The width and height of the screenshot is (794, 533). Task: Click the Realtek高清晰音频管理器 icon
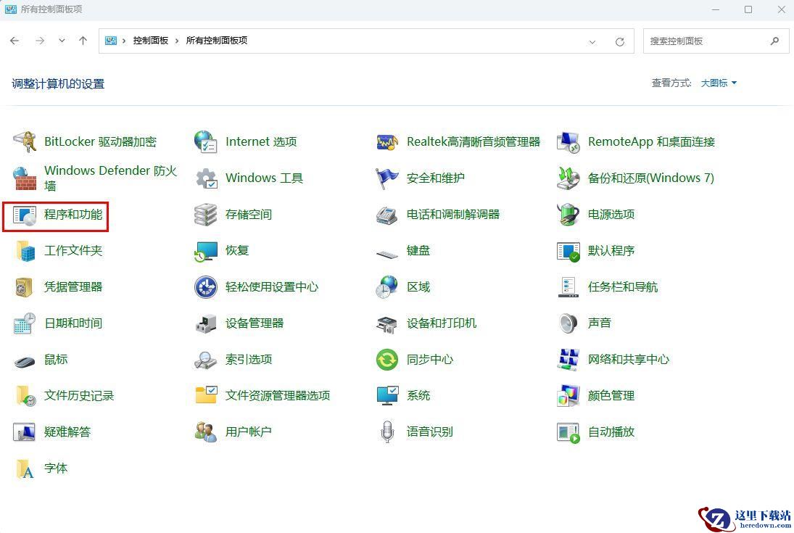[387, 142]
